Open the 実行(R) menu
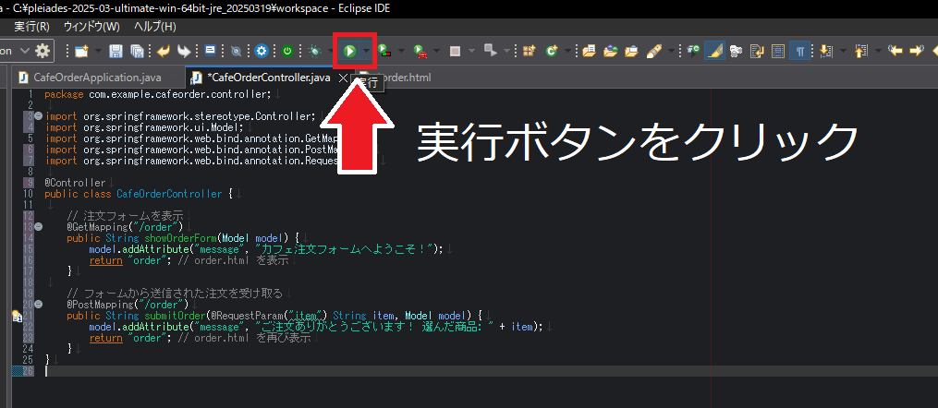 32,26
